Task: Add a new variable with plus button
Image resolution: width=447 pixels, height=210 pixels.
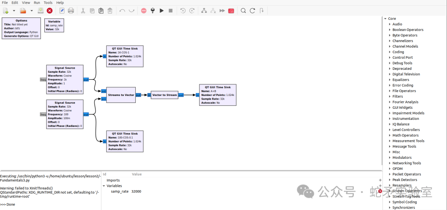Action: click(x=380, y=186)
